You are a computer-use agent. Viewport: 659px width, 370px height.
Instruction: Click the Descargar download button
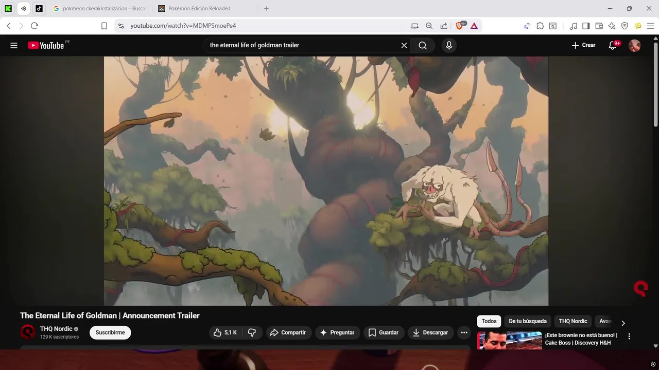(430, 332)
